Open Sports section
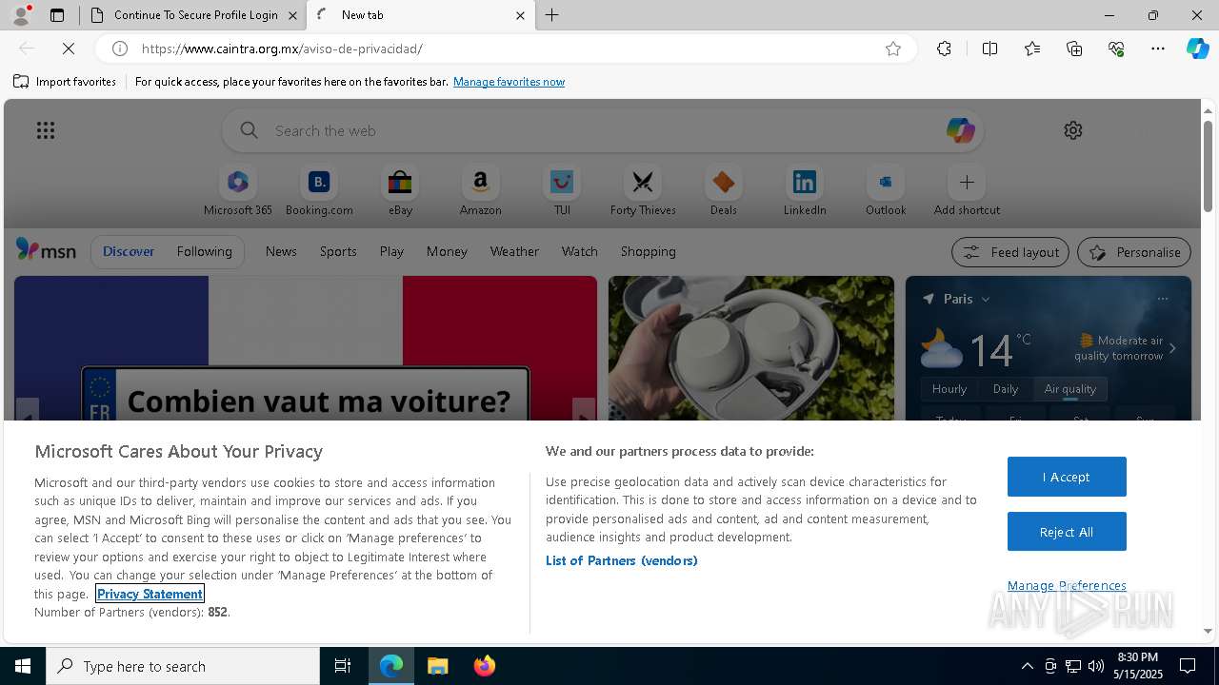Screen dimensions: 1219x685 click(x=338, y=251)
